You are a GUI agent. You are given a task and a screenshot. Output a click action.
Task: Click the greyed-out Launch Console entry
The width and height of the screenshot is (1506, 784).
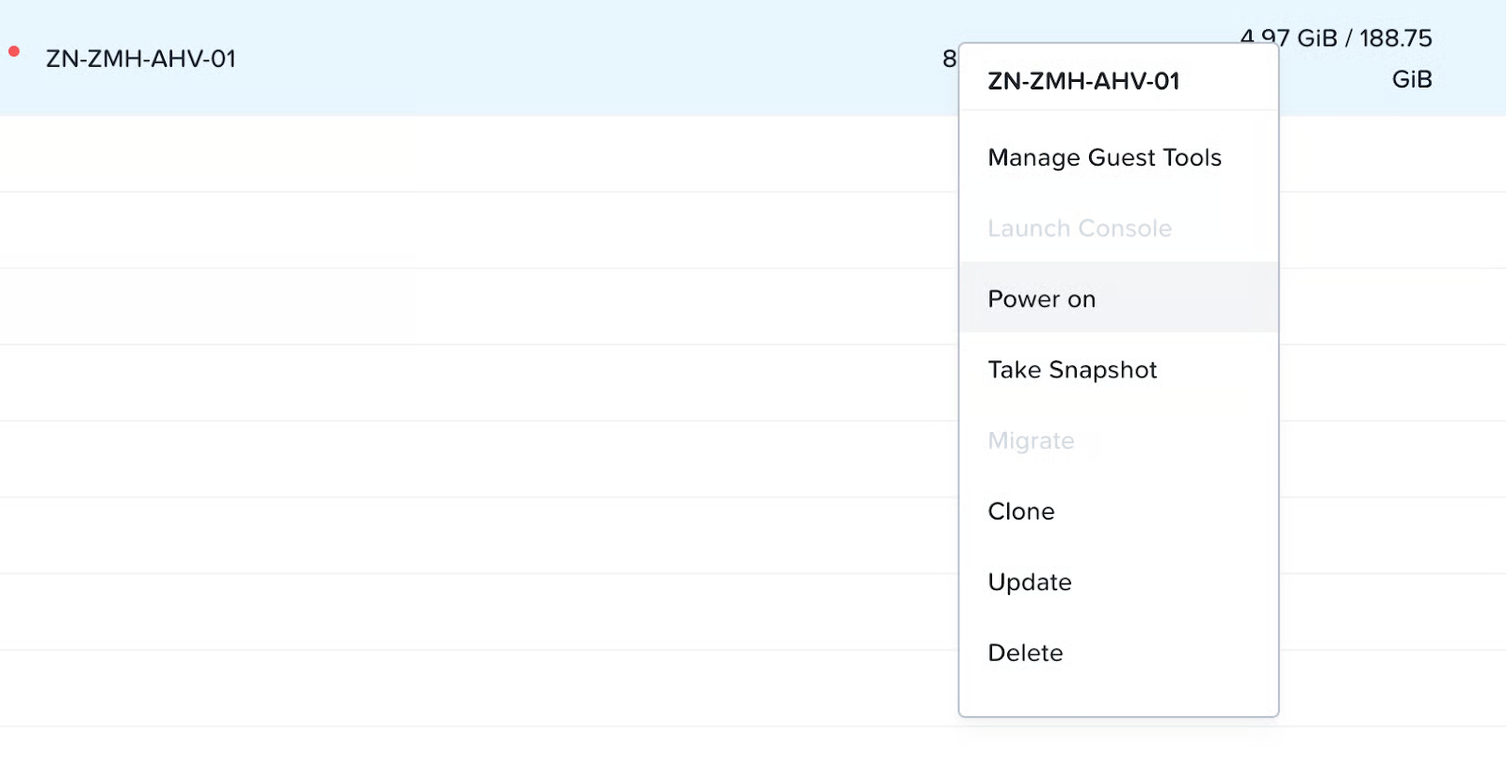pos(1080,229)
